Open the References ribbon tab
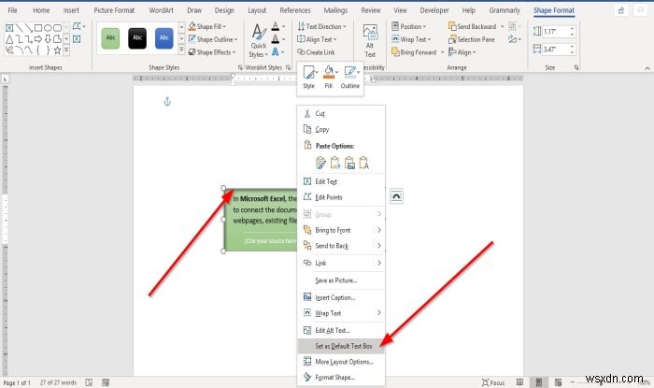Image resolution: width=654 pixels, height=388 pixels. 295,10
